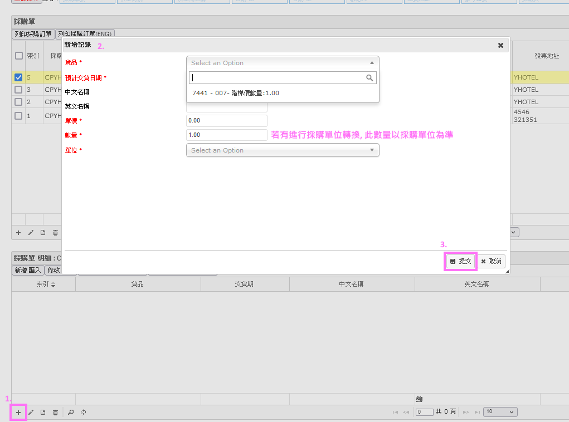The image size is (569, 422).
Task: Collapse the 貨品 Select an Option dropdown
Action: point(371,62)
